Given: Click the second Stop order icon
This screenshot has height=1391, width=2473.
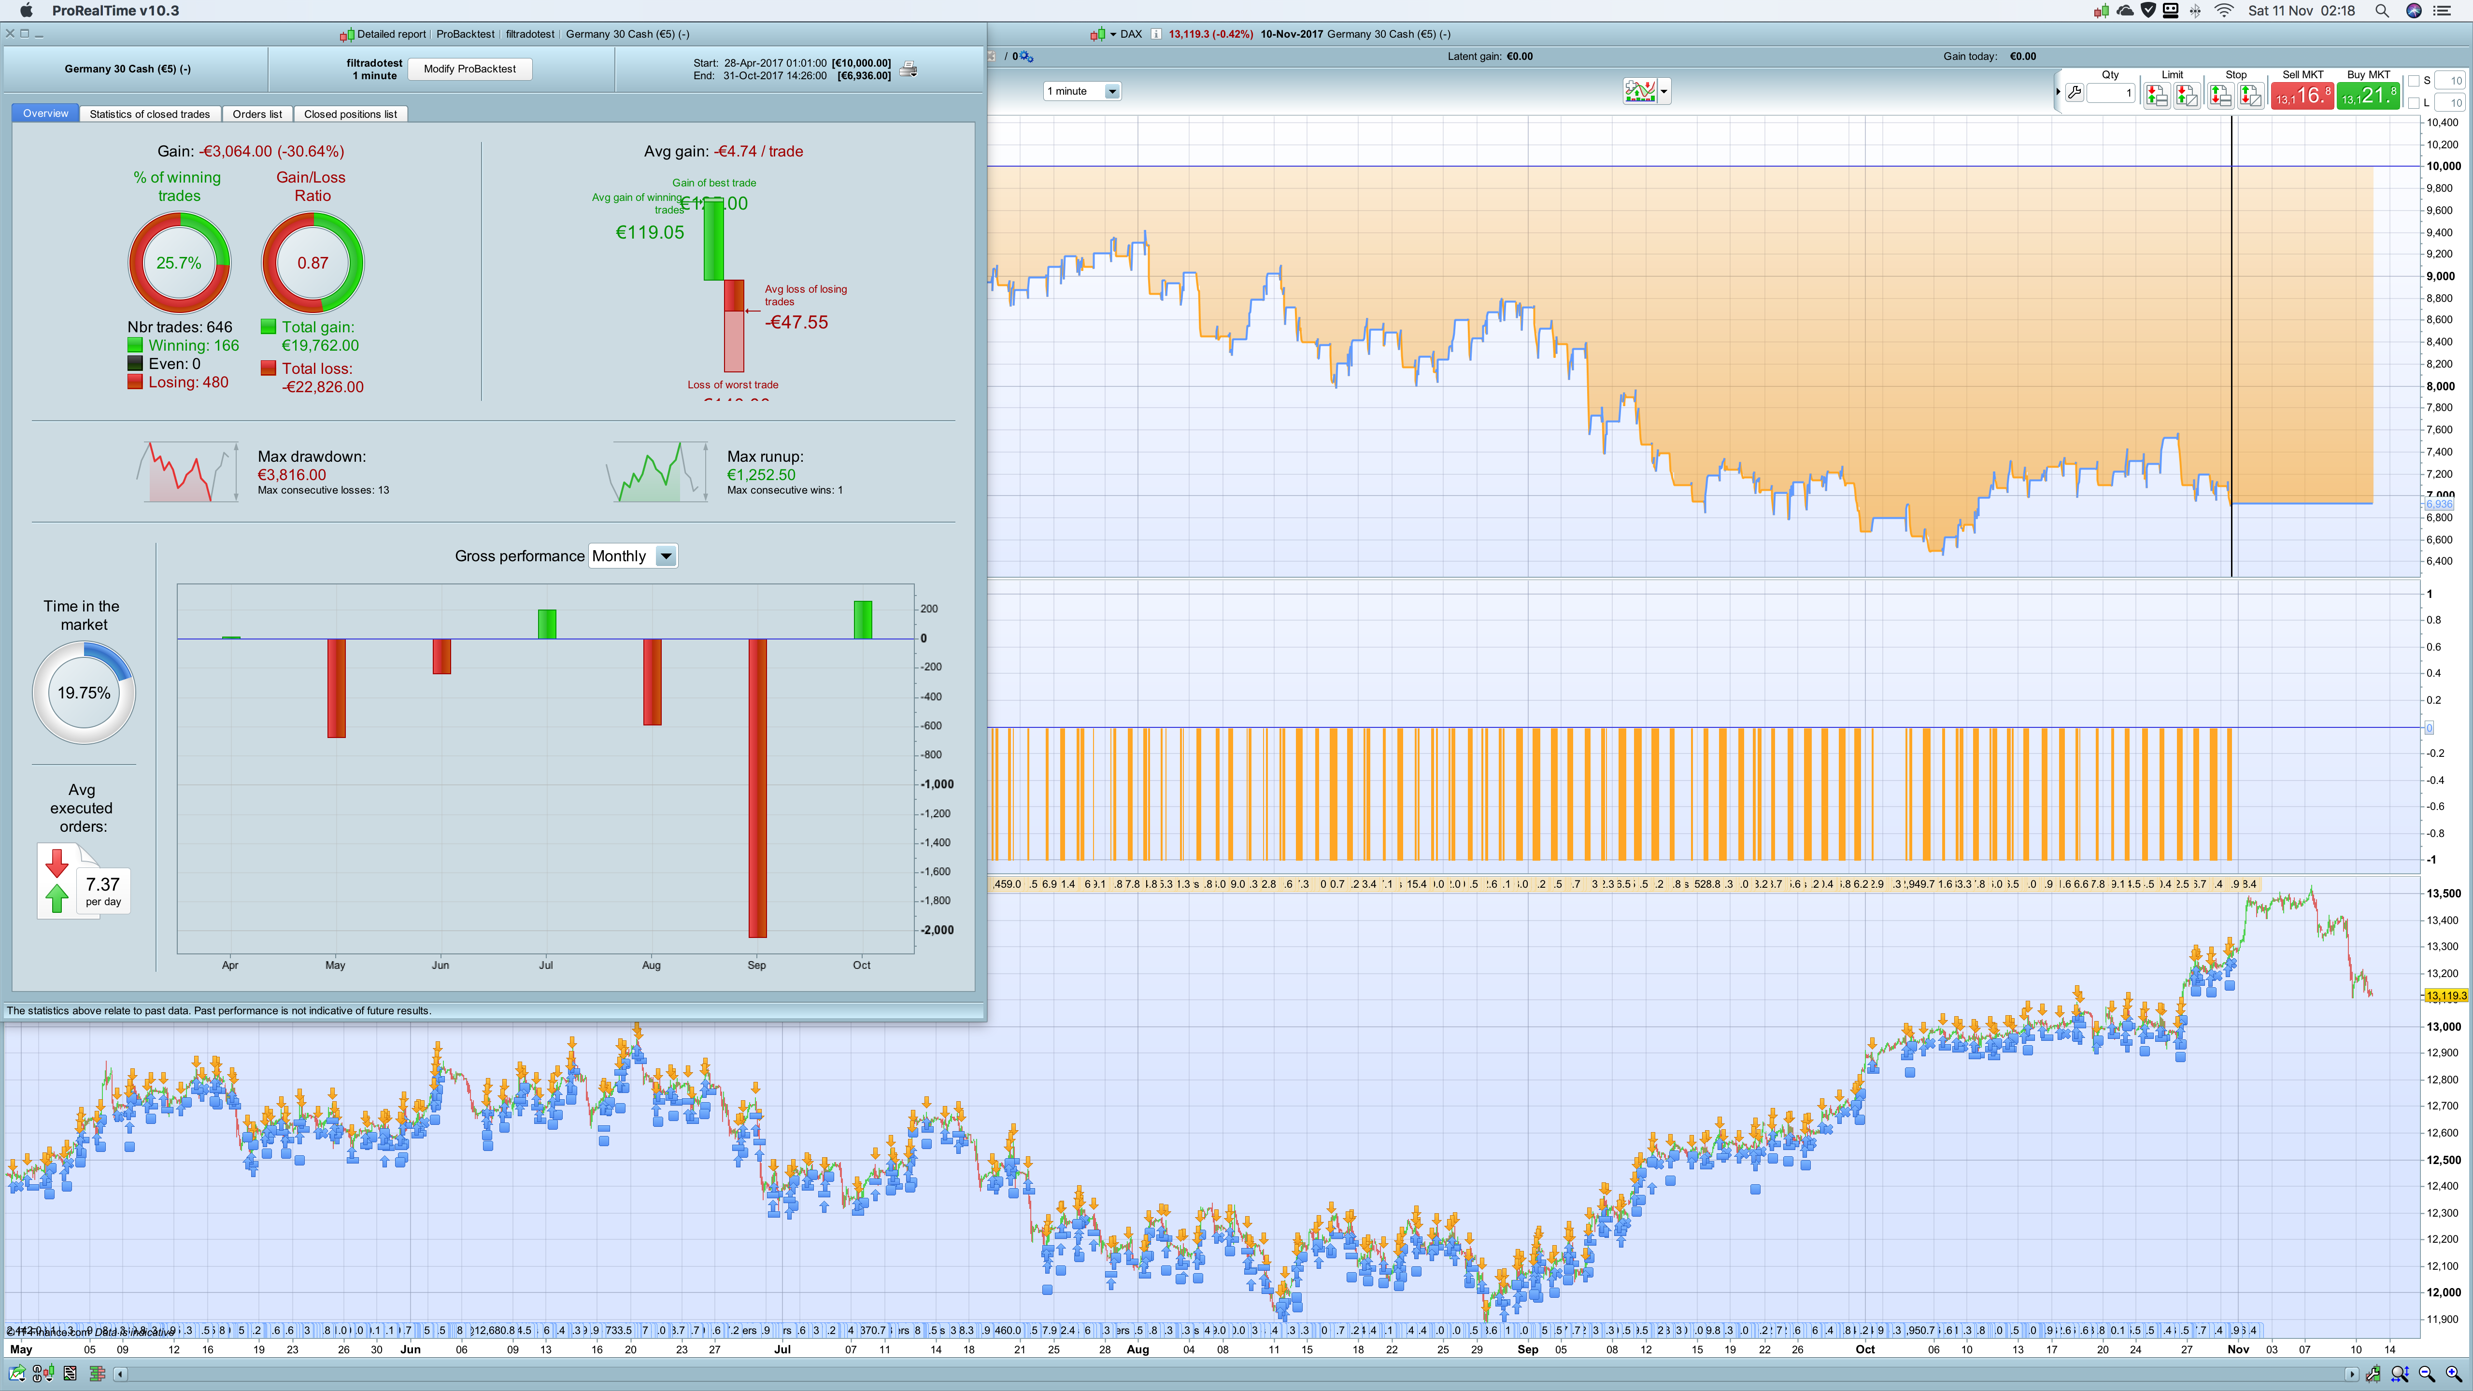Looking at the screenshot, I should [2250, 95].
